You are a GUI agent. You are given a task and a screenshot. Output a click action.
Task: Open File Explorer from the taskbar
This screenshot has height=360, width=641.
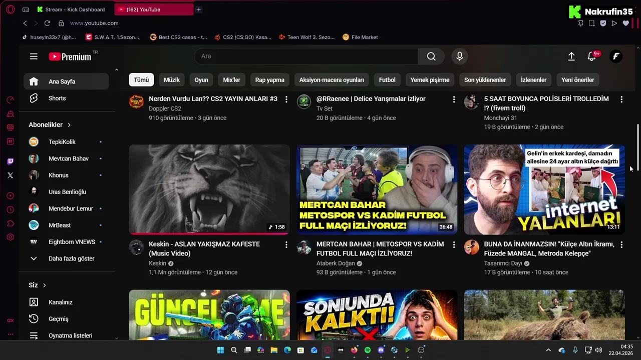274,350
